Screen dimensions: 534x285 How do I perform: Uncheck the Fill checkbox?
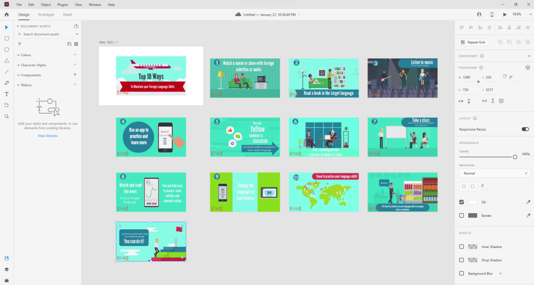(x=461, y=202)
